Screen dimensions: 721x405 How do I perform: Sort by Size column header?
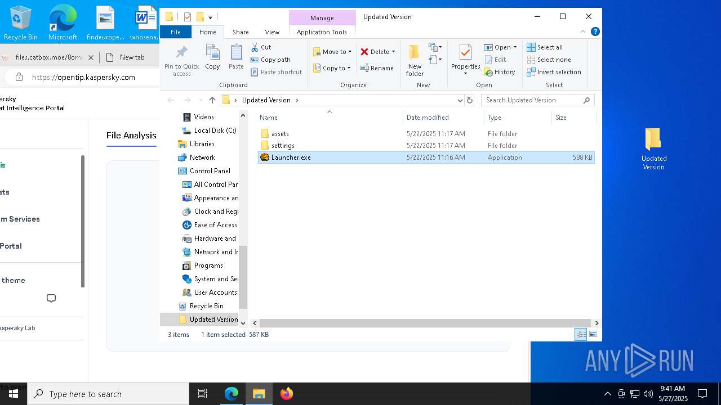pyautogui.click(x=573, y=118)
